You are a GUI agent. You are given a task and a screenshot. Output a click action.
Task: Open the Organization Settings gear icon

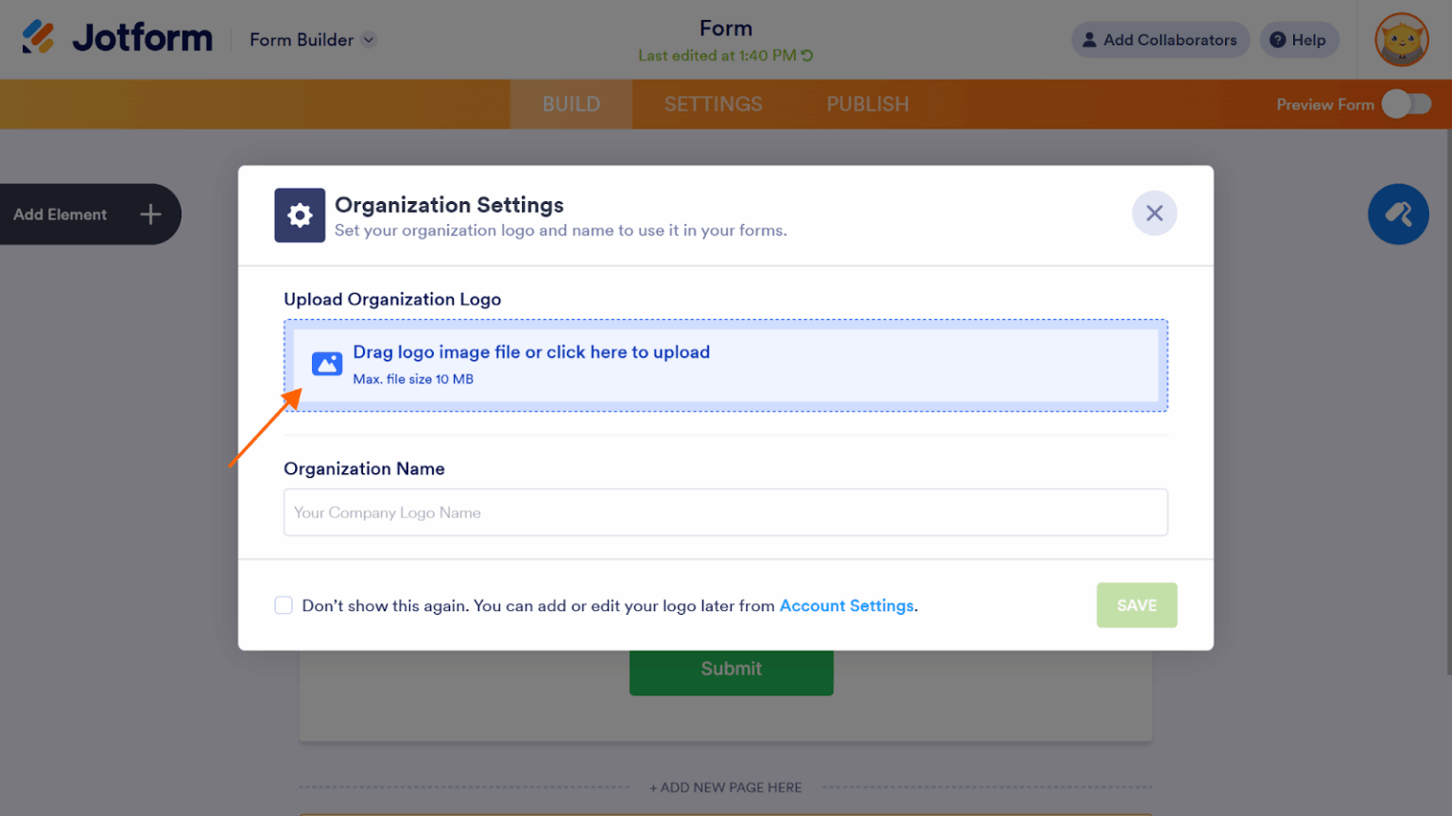pyautogui.click(x=300, y=215)
